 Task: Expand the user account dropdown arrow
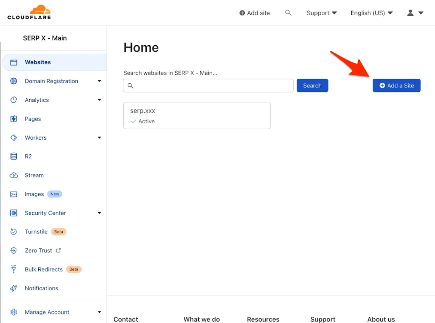pyautogui.click(x=421, y=13)
